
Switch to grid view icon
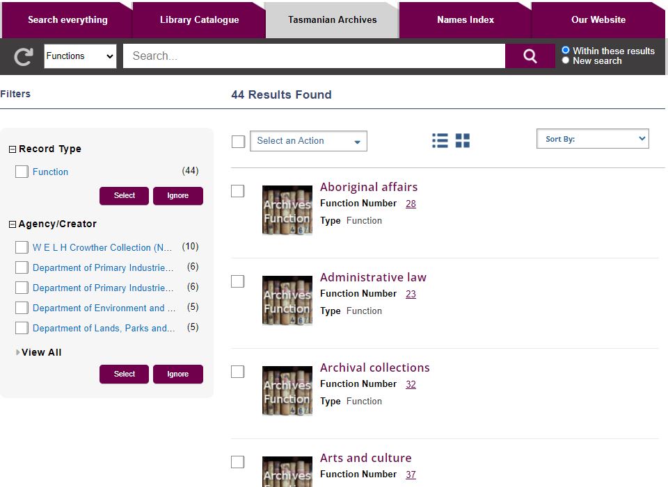coord(463,141)
